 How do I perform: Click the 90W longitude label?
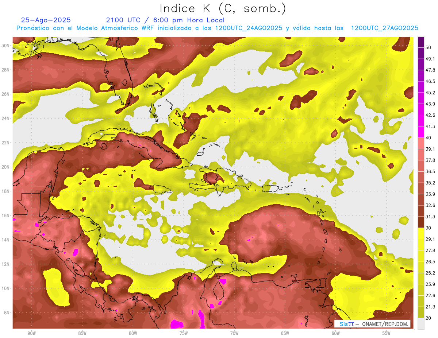tap(31, 333)
